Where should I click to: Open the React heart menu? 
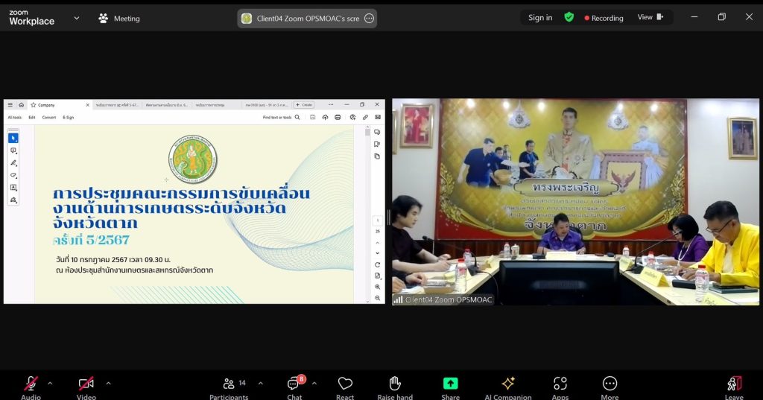345,387
